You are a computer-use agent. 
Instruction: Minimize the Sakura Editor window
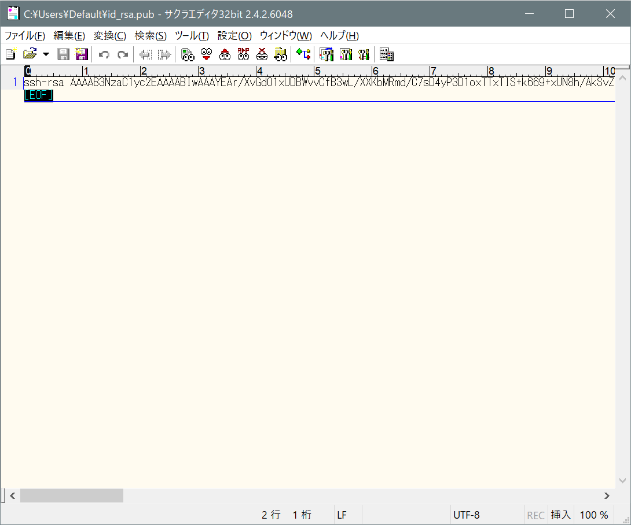pyautogui.click(x=530, y=14)
